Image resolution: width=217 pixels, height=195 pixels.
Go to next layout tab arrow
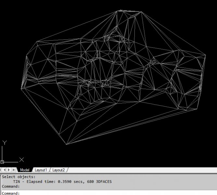9,170
